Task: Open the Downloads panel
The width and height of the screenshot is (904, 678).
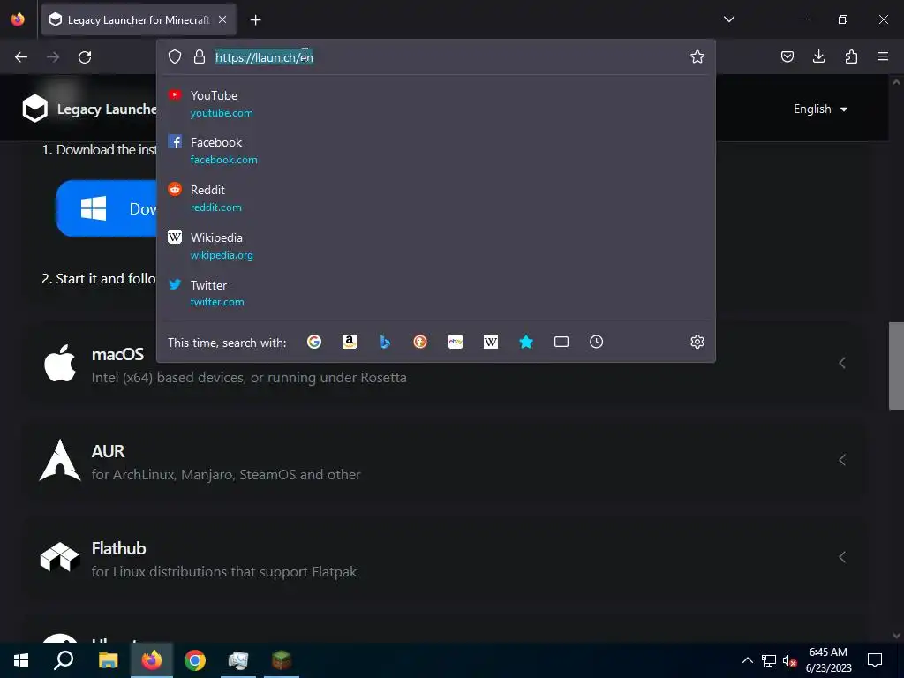Action: tap(818, 56)
